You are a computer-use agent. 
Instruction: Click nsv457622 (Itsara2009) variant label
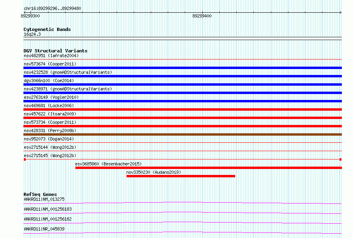pos(50,114)
